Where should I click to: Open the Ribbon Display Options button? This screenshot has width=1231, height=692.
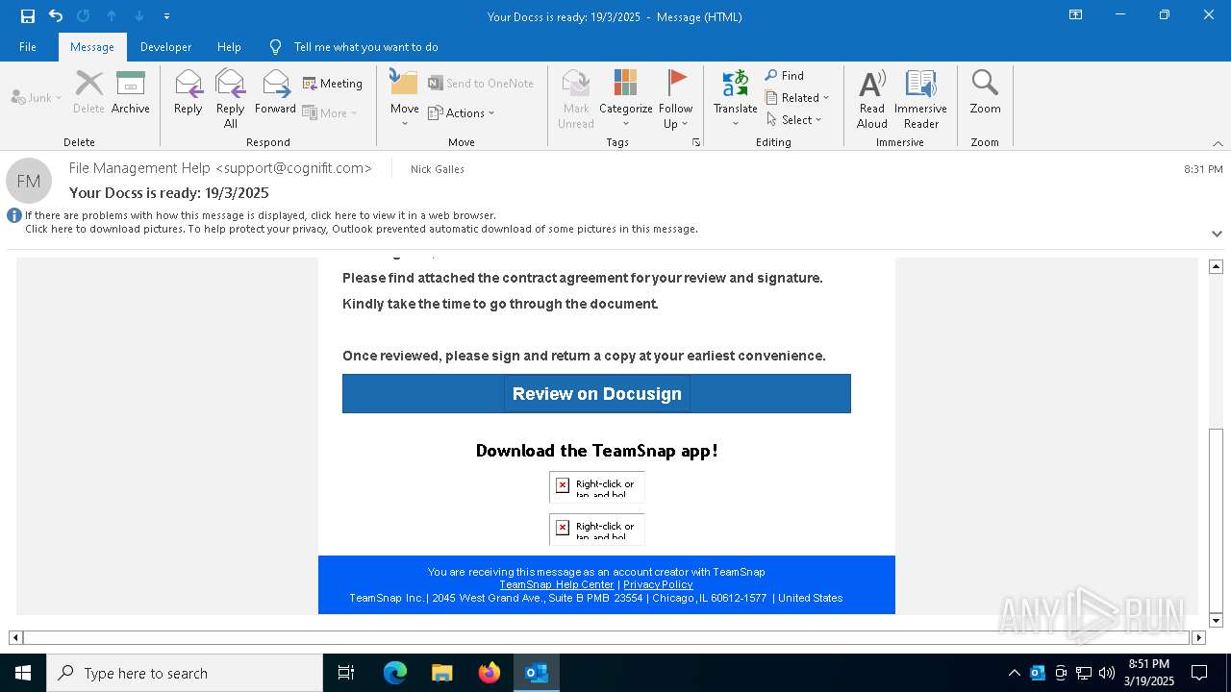tap(1076, 15)
